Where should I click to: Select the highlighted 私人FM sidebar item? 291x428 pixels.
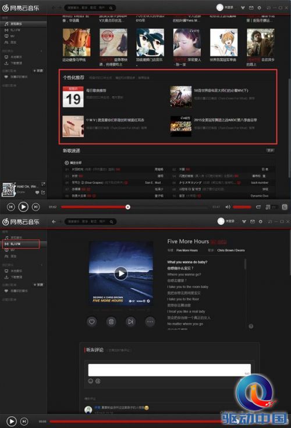(x=22, y=244)
